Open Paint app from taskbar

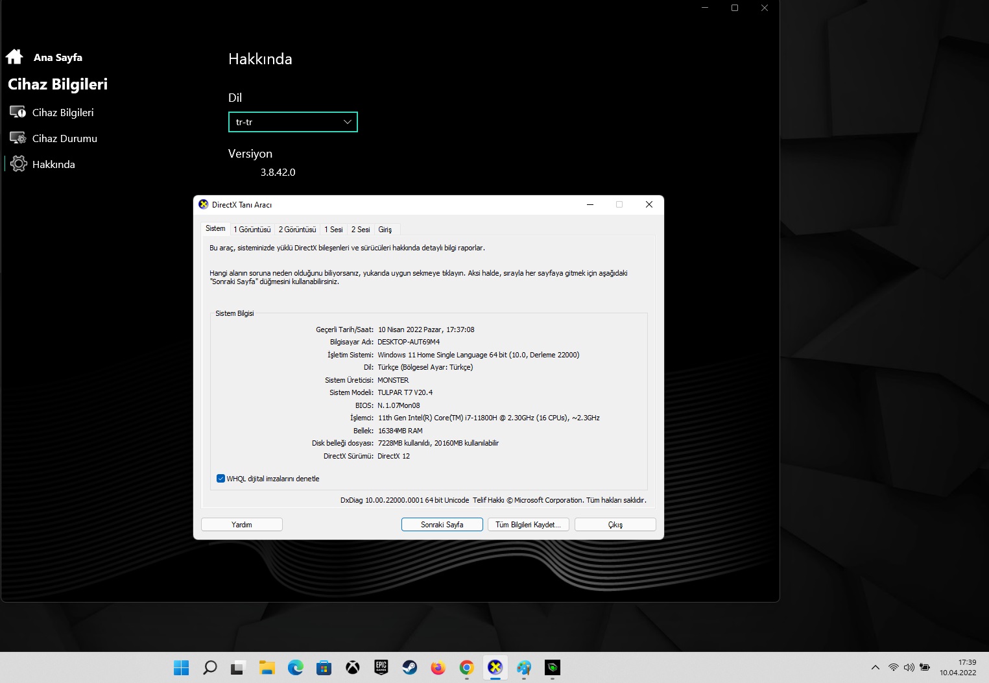523,667
